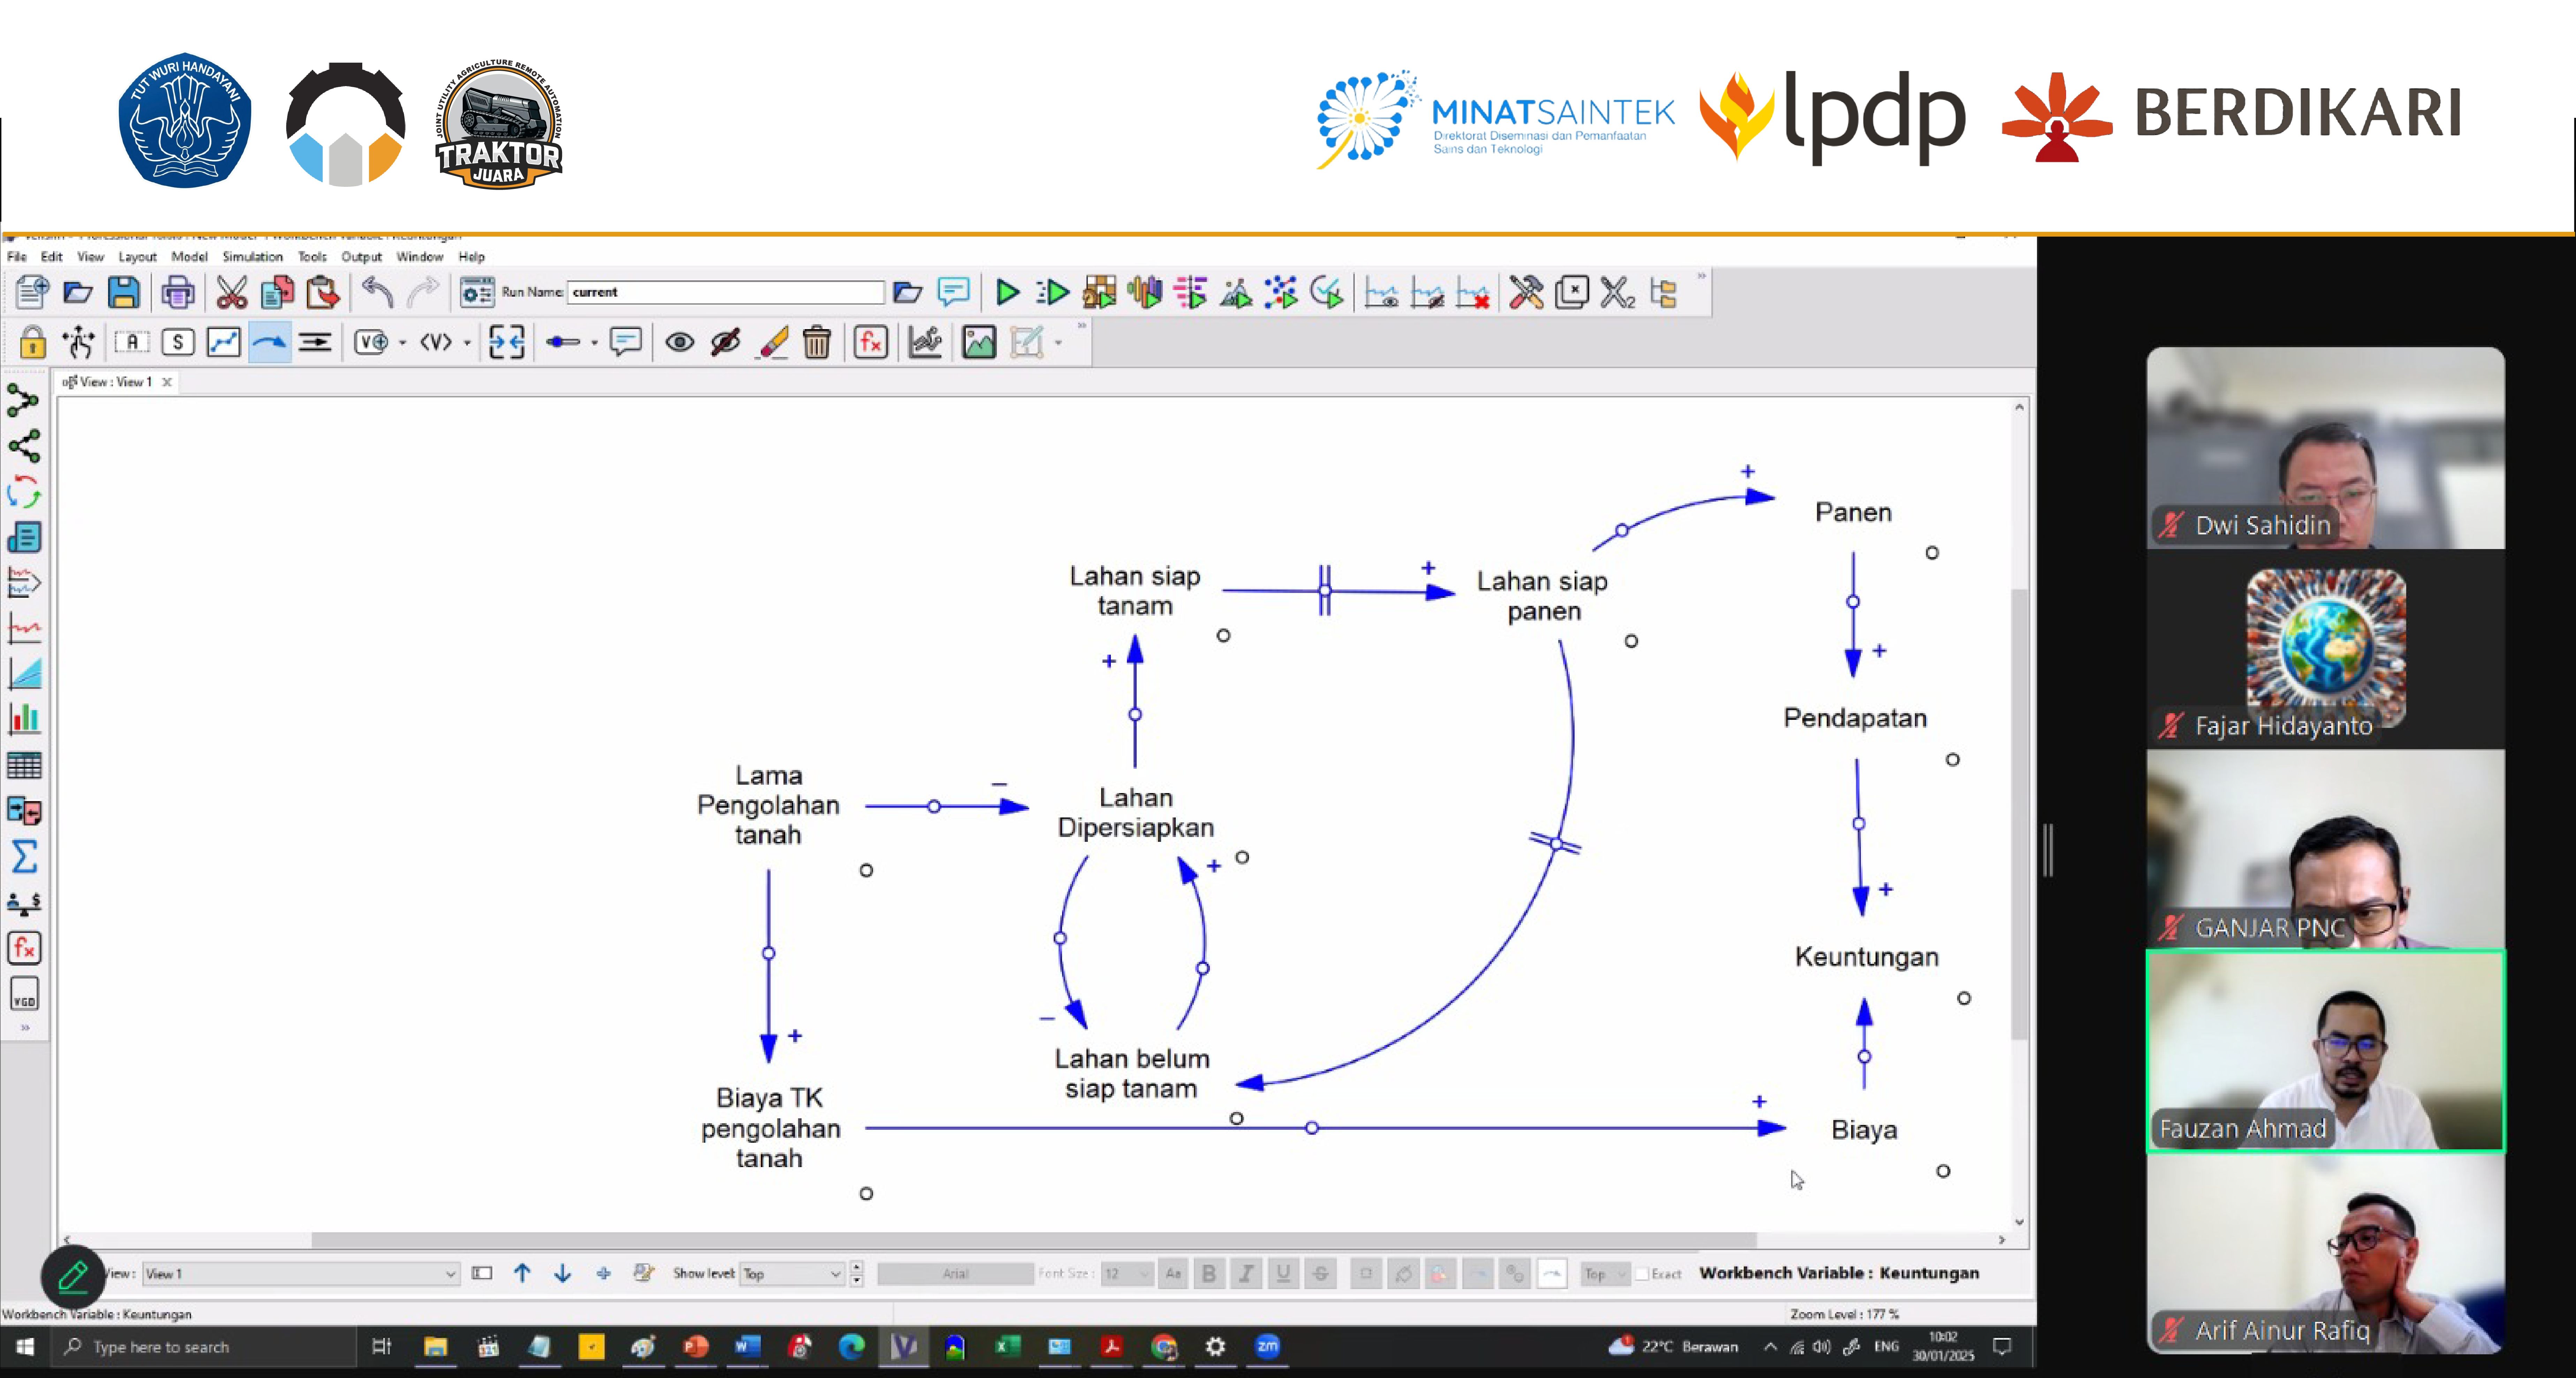Click the Sigma statistics sidebar tool
This screenshot has width=2576, height=1378.
(x=24, y=856)
